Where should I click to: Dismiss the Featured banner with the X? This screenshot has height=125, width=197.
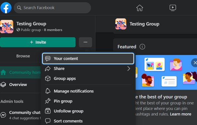(194, 63)
